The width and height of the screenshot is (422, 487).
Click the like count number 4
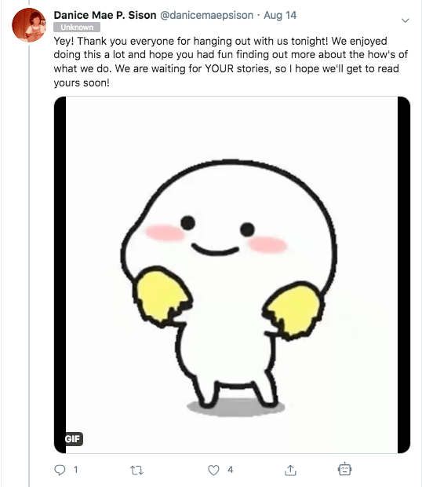coord(231,470)
